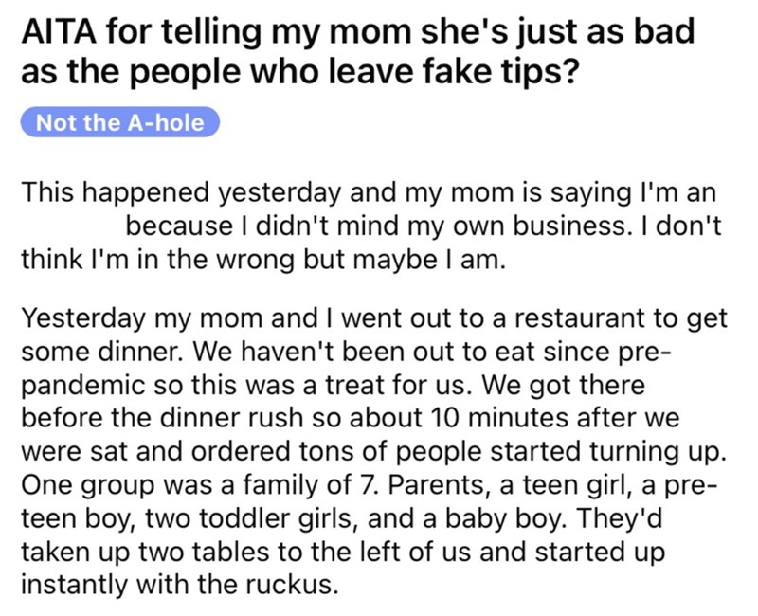Click the 'Not the A-hole' flair tag
The image size is (758, 616).
(x=120, y=122)
